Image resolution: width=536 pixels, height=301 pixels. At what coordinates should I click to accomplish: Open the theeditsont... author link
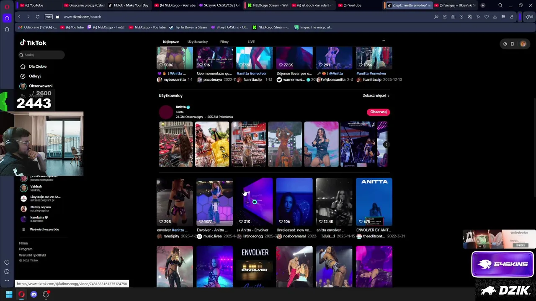(x=374, y=236)
